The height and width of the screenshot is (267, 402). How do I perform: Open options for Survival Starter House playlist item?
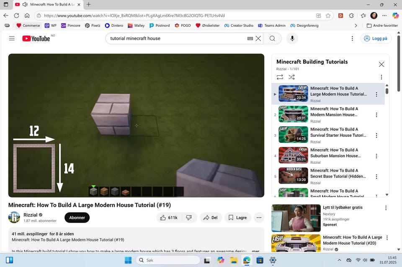pyautogui.click(x=376, y=135)
